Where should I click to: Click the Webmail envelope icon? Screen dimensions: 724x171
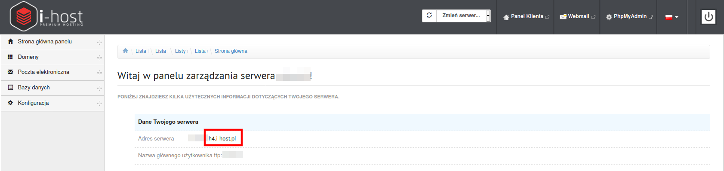[563, 17]
